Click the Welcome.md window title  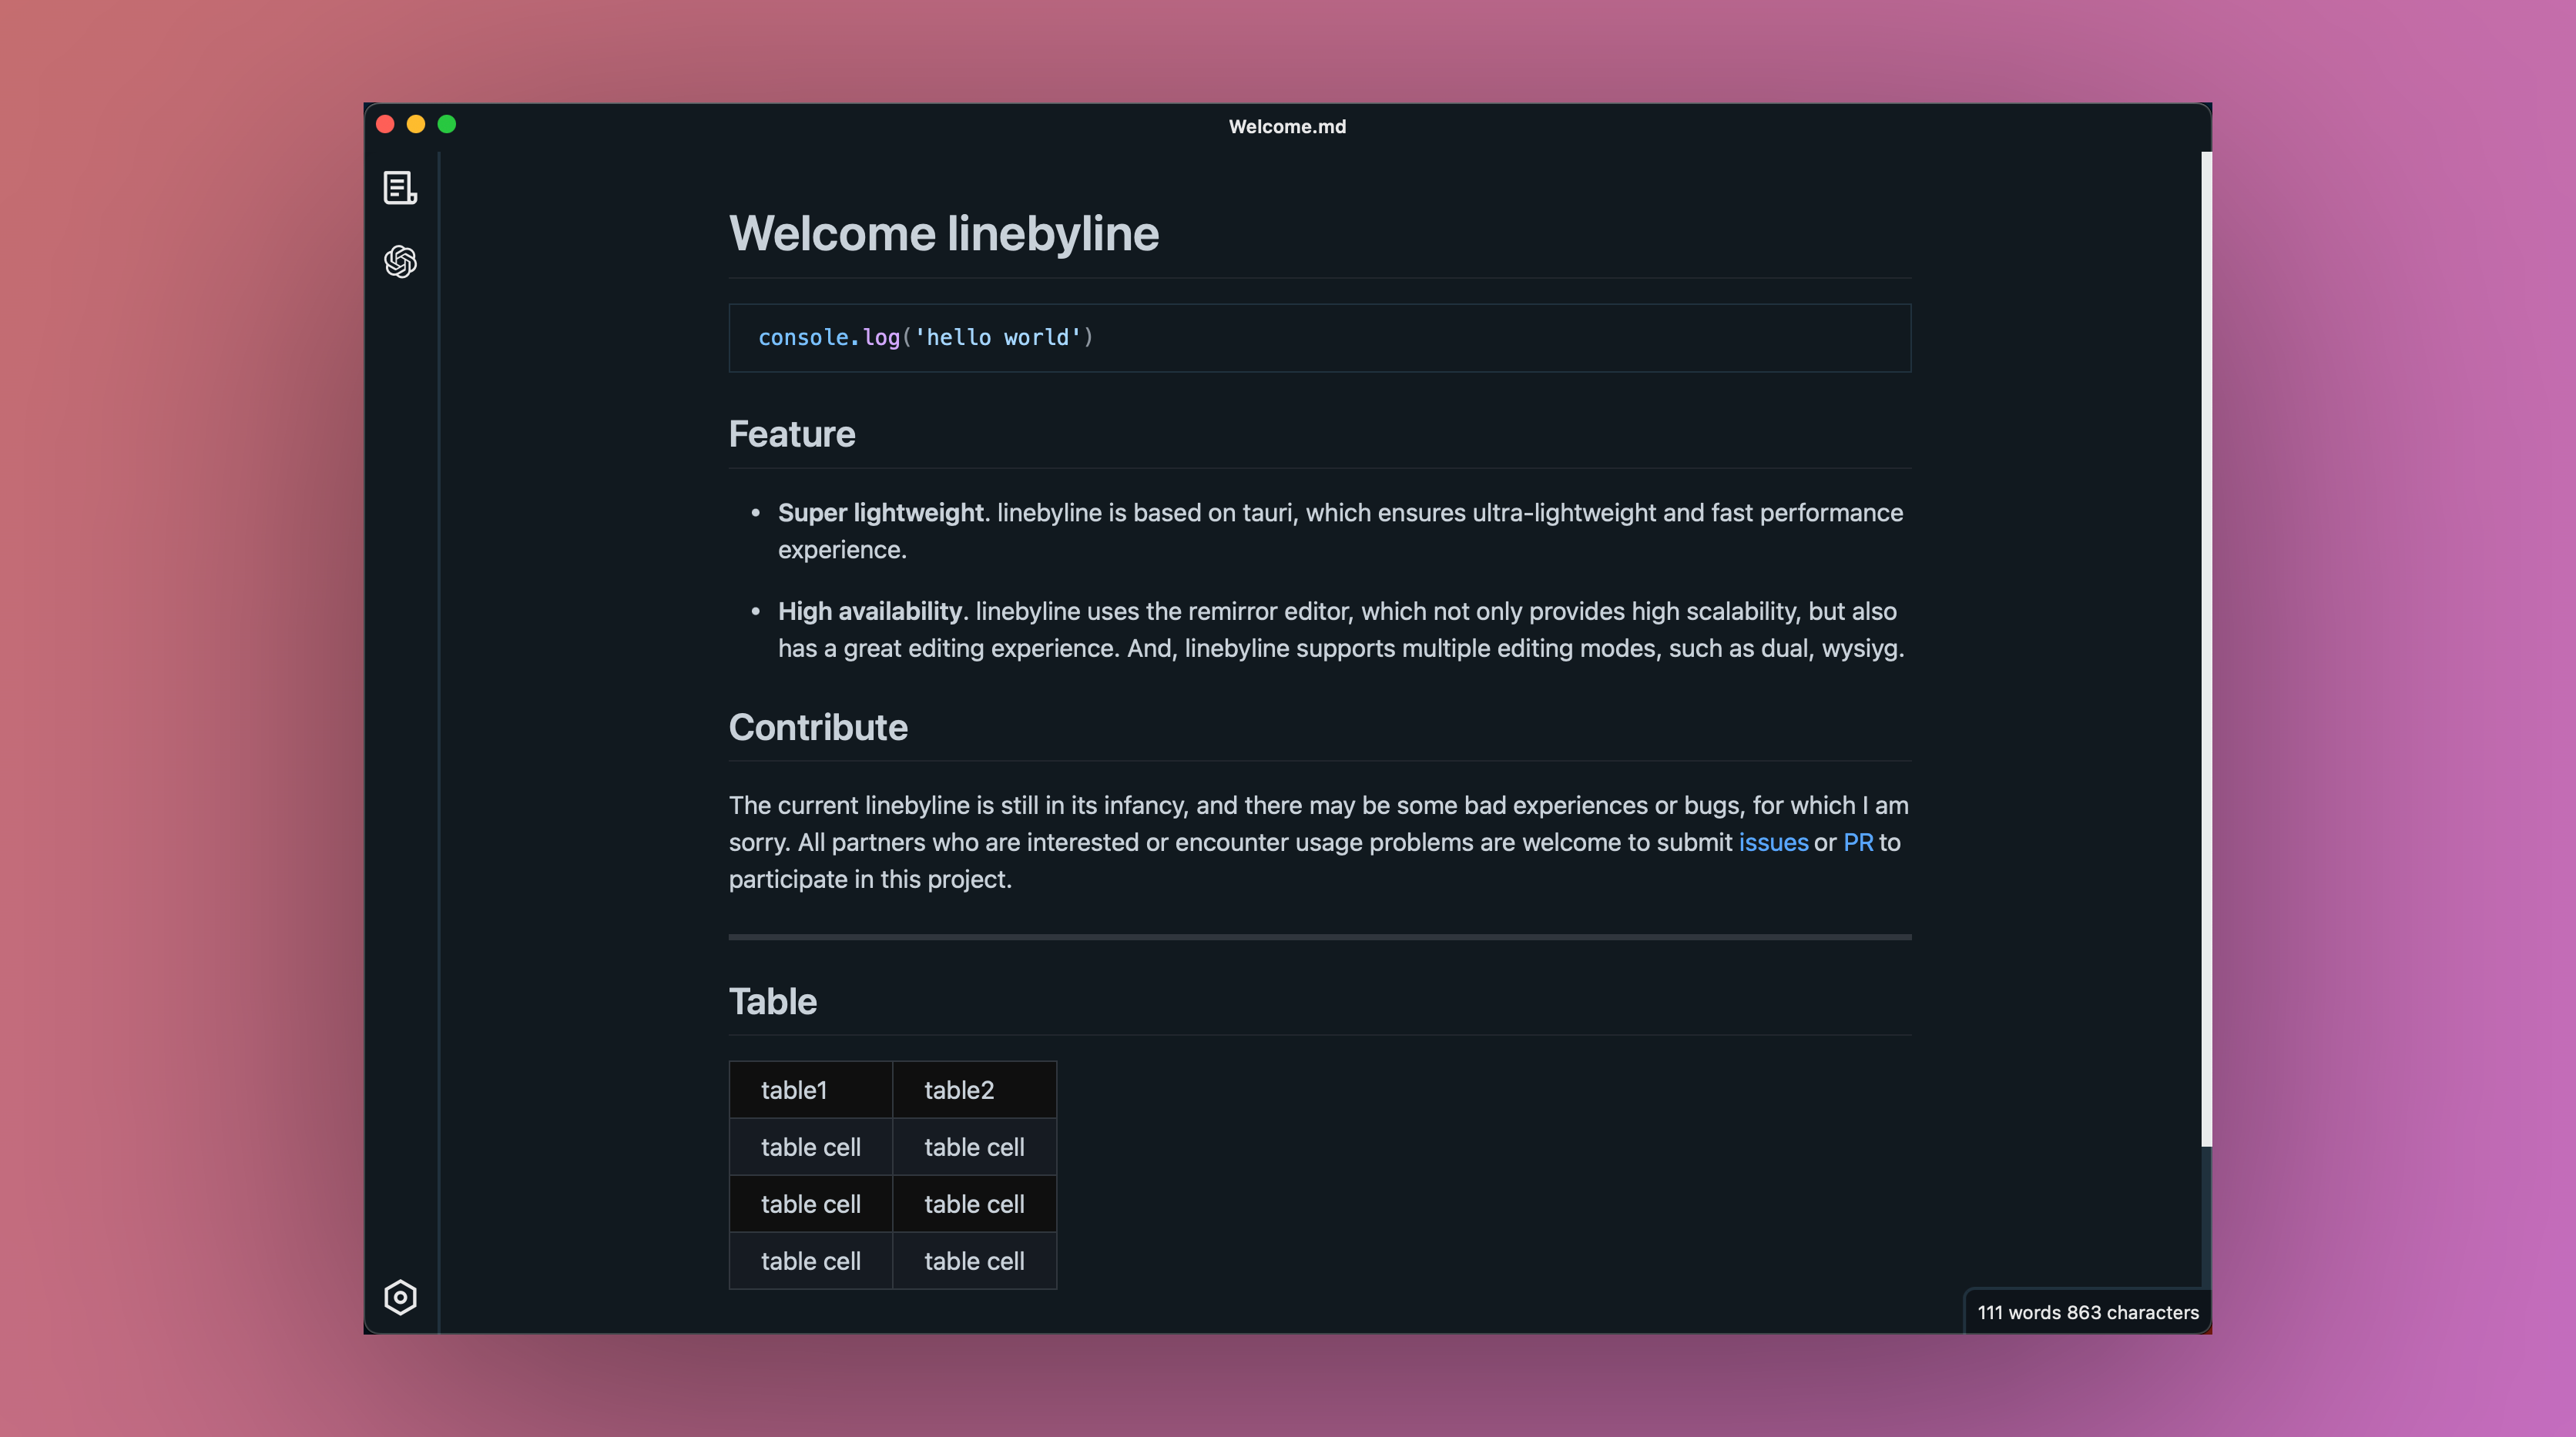pyautogui.click(x=1287, y=127)
